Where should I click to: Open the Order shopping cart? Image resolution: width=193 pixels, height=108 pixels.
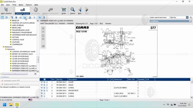[x=64, y=11]
